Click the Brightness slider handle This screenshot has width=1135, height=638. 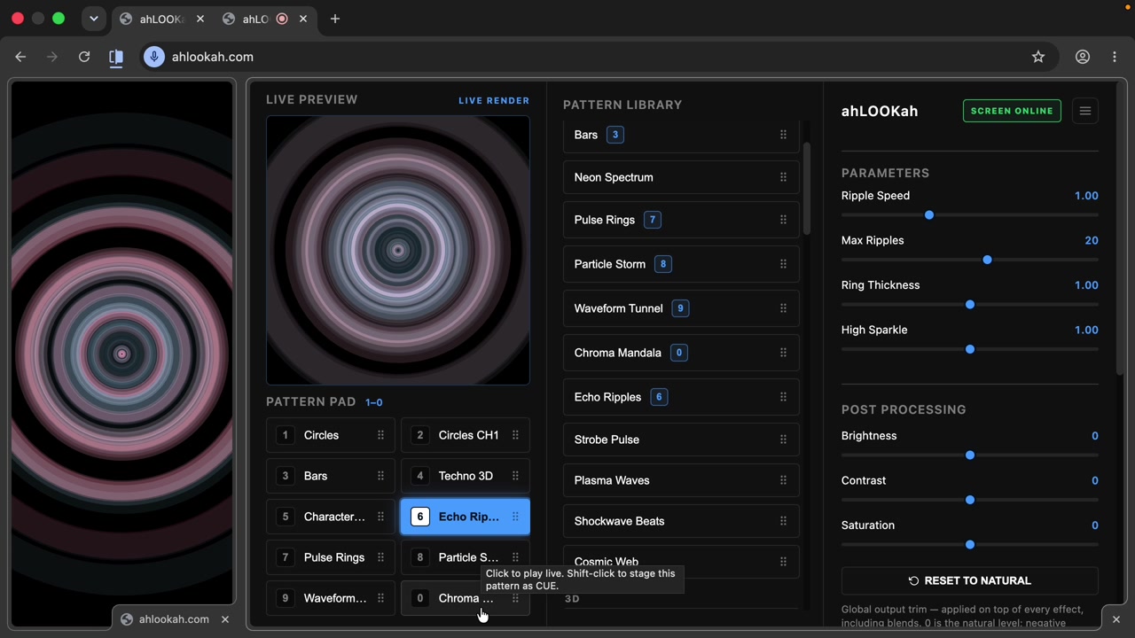[970, 455]
